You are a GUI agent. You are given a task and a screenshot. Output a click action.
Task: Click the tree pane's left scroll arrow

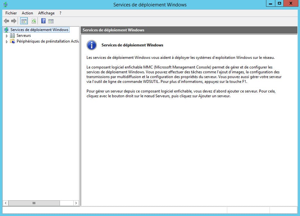pos(5,203)
